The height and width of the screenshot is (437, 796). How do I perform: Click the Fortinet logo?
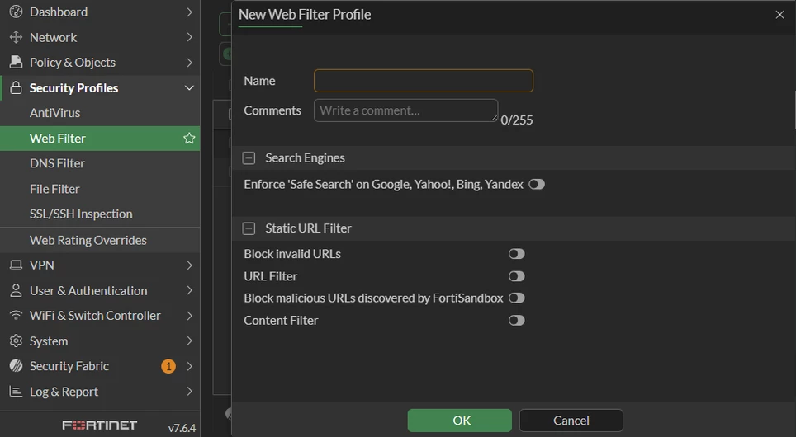tap(99, 425)
